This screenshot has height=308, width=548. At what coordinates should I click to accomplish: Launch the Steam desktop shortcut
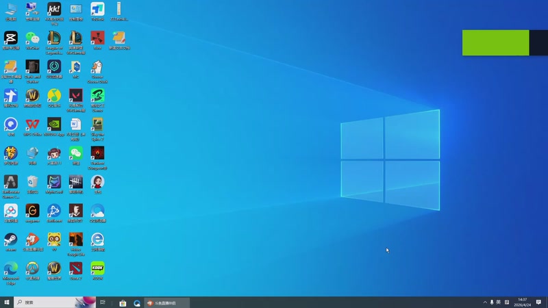click(x=11, y=242)
